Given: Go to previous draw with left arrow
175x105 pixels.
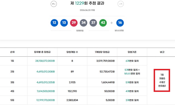Looking at the screenshot, I should [54, 4].
